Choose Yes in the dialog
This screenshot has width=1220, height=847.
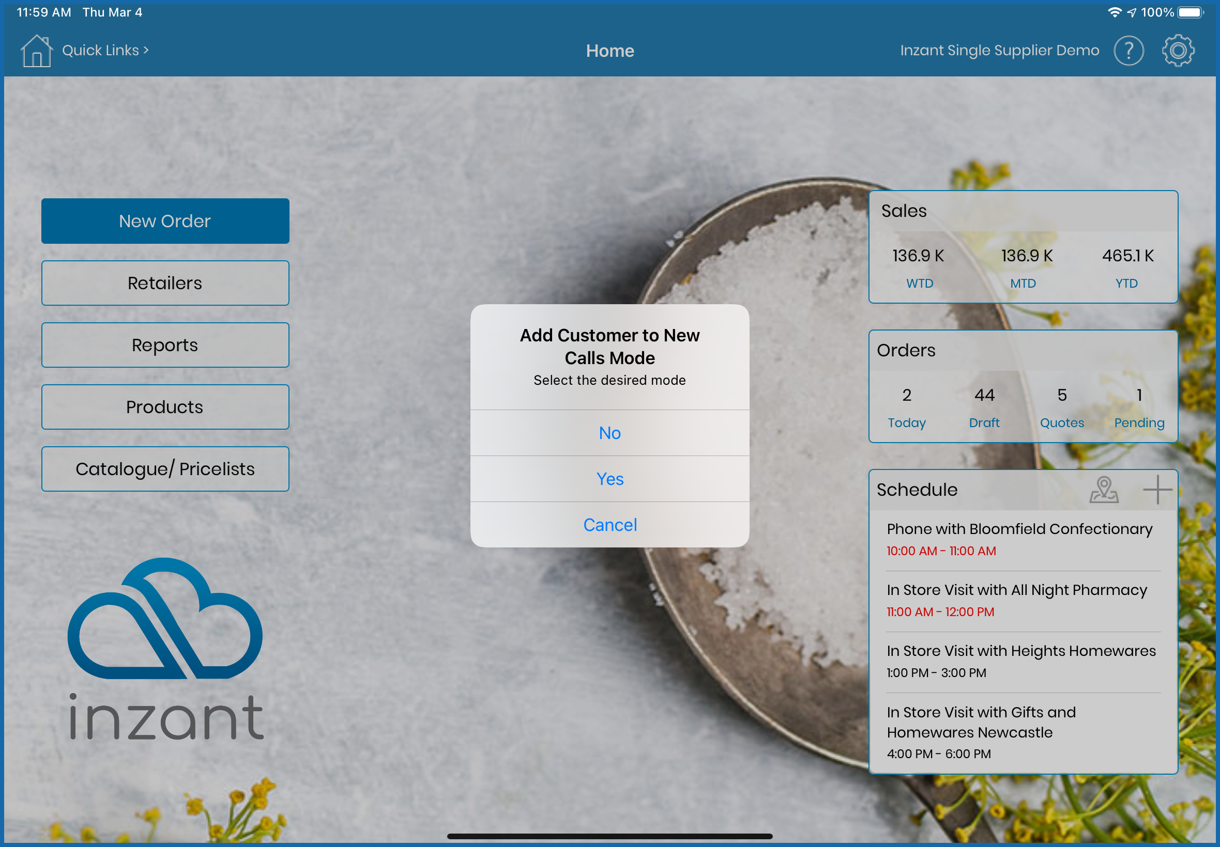[609, 479]
